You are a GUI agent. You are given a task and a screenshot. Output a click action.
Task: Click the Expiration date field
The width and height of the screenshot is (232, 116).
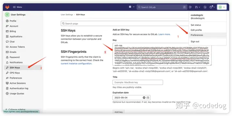(x=131, y=98)
